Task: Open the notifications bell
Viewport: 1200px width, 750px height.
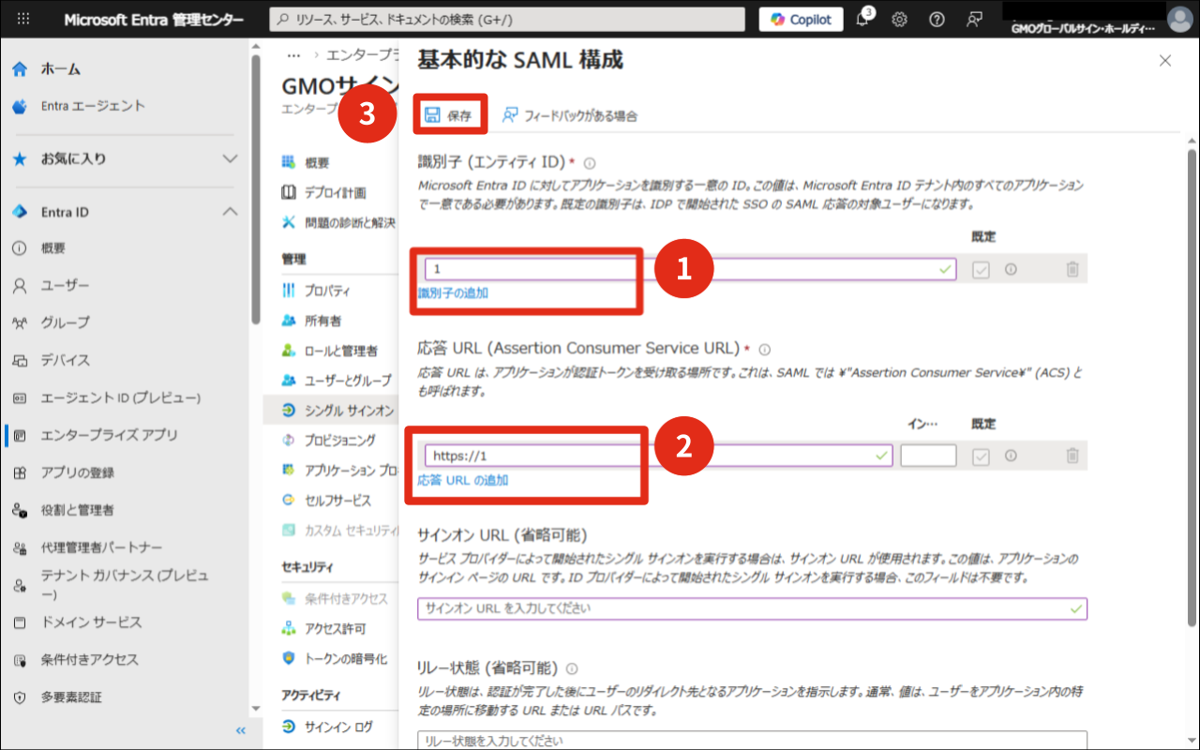Action: (863, 20)
